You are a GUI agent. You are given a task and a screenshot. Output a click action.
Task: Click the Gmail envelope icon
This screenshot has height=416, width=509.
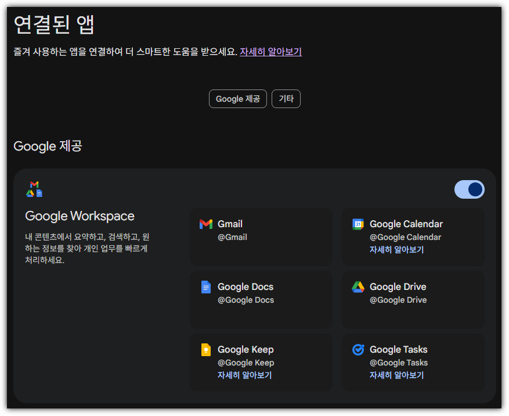(206, 224)
